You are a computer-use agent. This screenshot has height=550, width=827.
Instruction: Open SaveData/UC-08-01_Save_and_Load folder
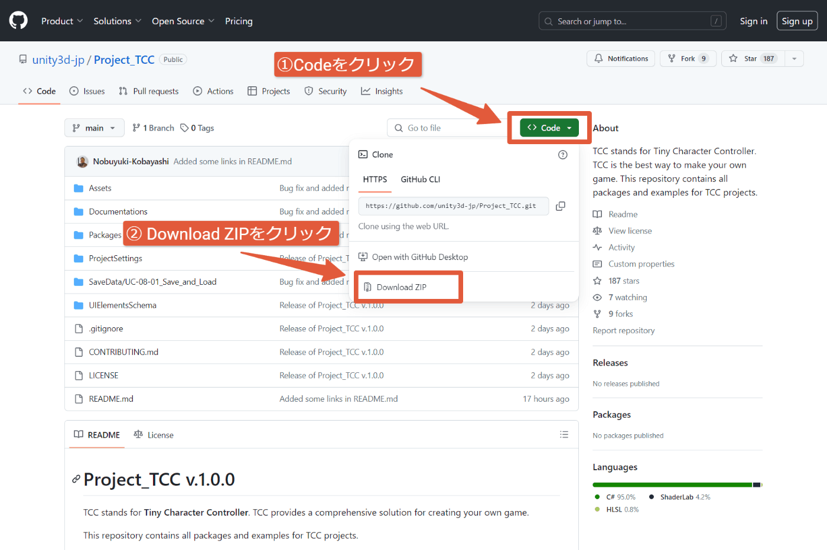click(152, 282)
